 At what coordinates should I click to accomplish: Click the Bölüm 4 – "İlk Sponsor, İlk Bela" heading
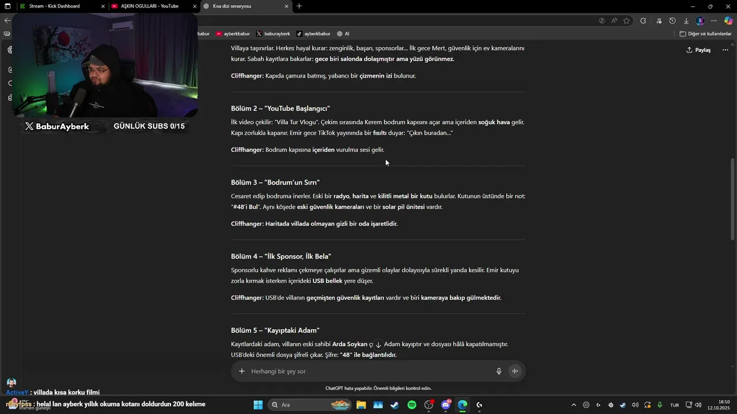pos(281,256)
